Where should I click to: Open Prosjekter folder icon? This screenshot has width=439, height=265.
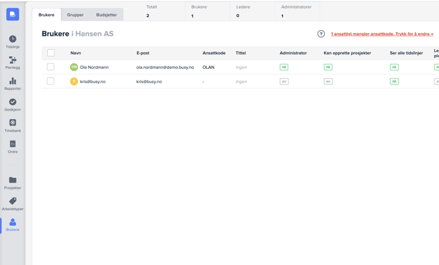tap(12, 183)
